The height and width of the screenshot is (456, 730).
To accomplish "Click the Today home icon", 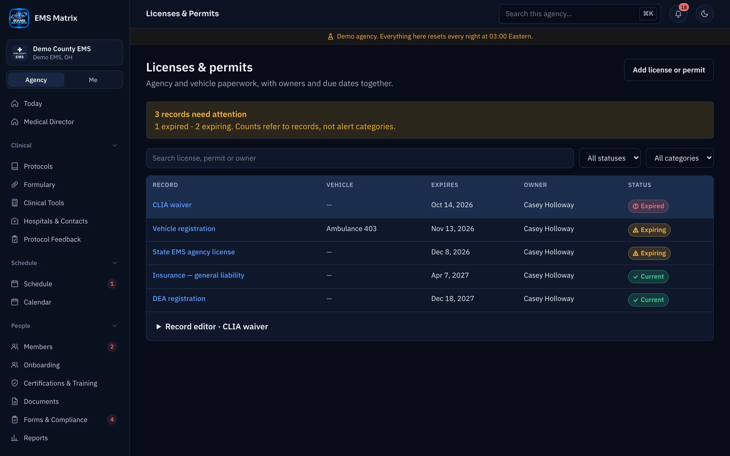I will [x=15, y=103].
